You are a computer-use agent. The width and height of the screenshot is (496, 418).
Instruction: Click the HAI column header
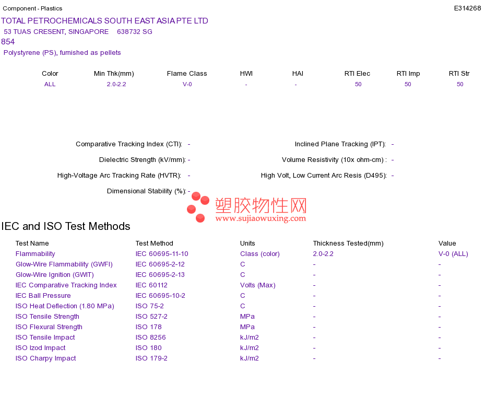click(x=298, y=74)
